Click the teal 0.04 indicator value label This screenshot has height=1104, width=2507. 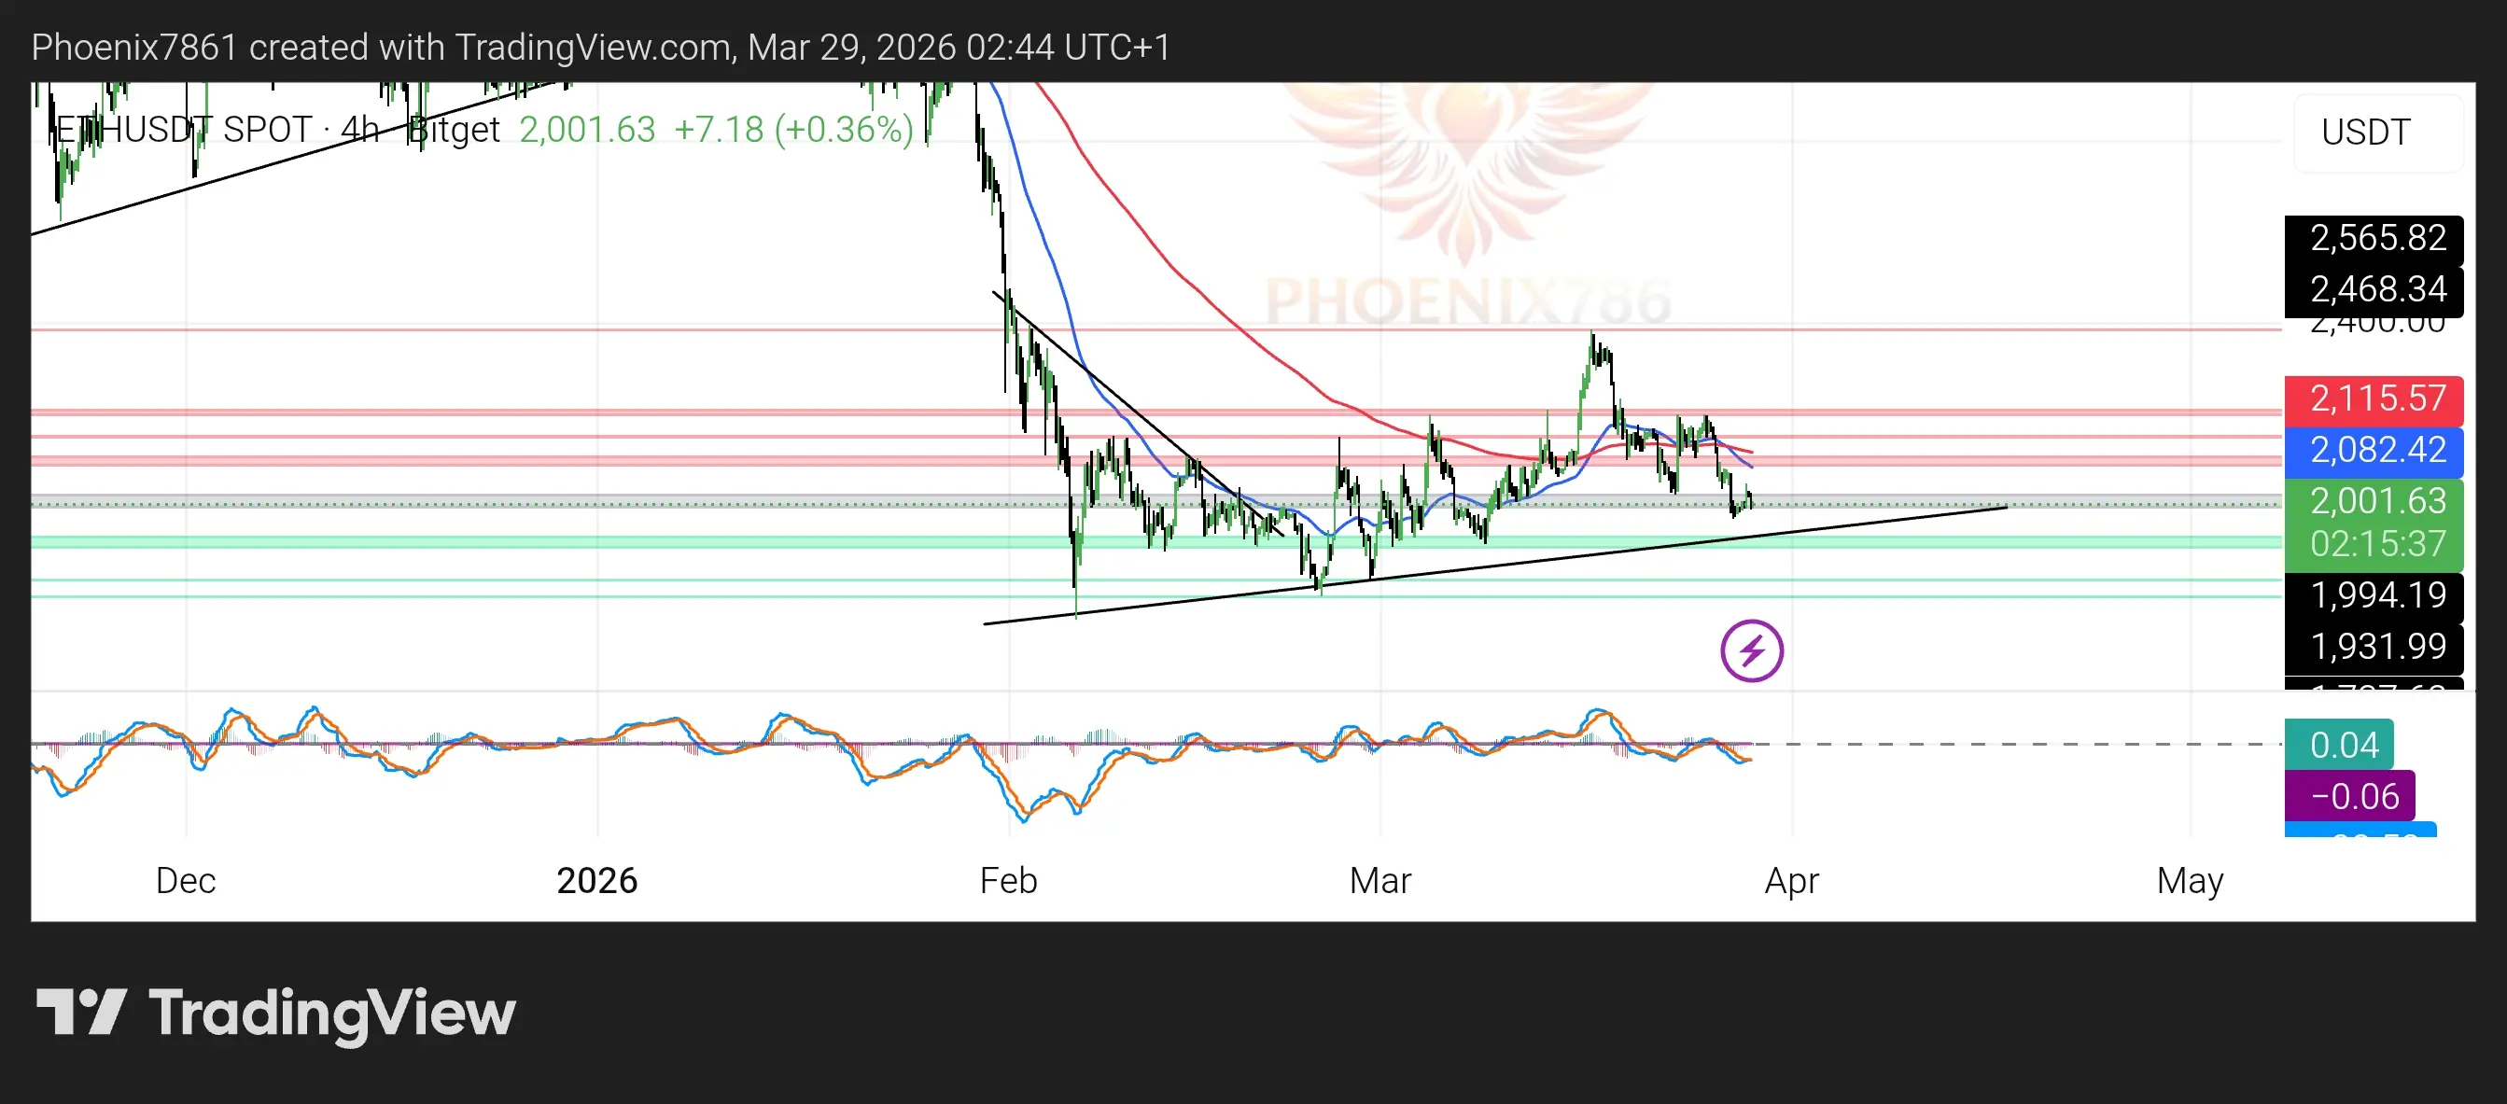pyautogui.click(x=2338, y=745)
